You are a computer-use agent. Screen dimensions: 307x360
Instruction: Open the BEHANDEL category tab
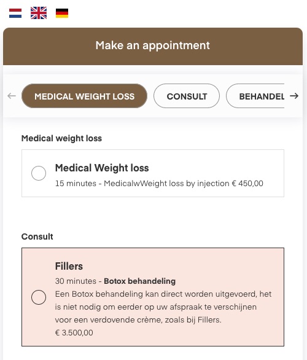tap(255, 96)
